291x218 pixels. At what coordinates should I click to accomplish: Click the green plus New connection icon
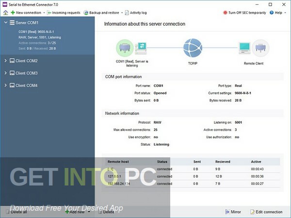(x=13, y=13)
